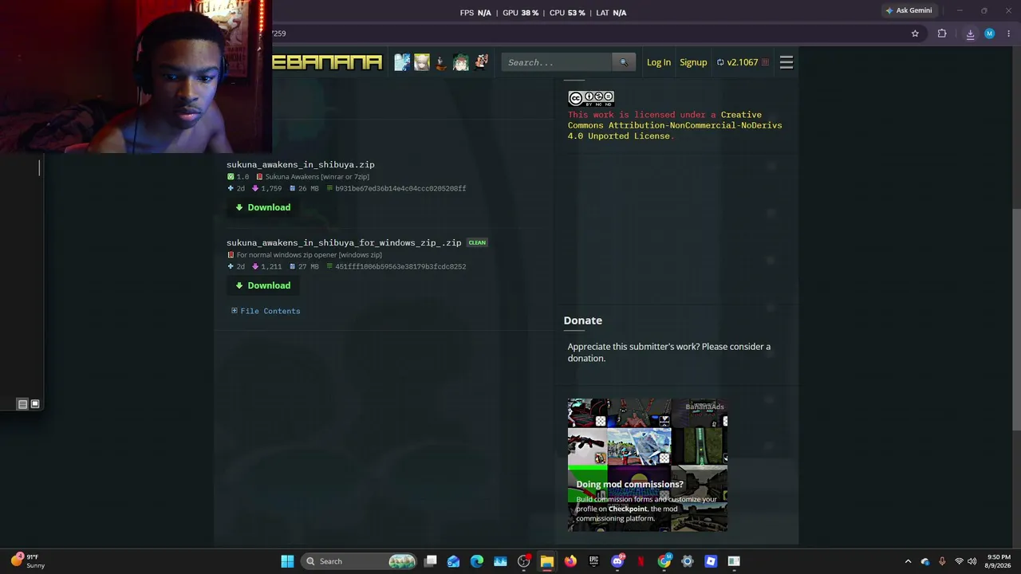Screen dimensions: 1021x574
Task: Open the Creative Commons license link
Action: (x=675, y=125)
